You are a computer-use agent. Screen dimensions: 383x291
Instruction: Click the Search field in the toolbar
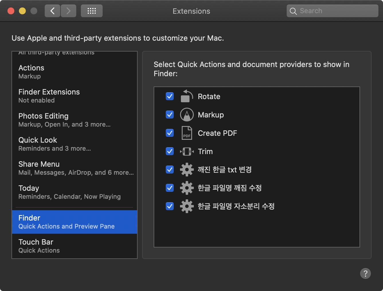pyautogui.click(x=333, y=11)
